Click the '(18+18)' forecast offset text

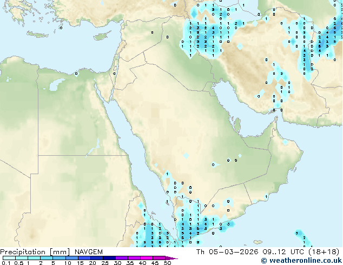pyautogui.click(x=324, y=252)
